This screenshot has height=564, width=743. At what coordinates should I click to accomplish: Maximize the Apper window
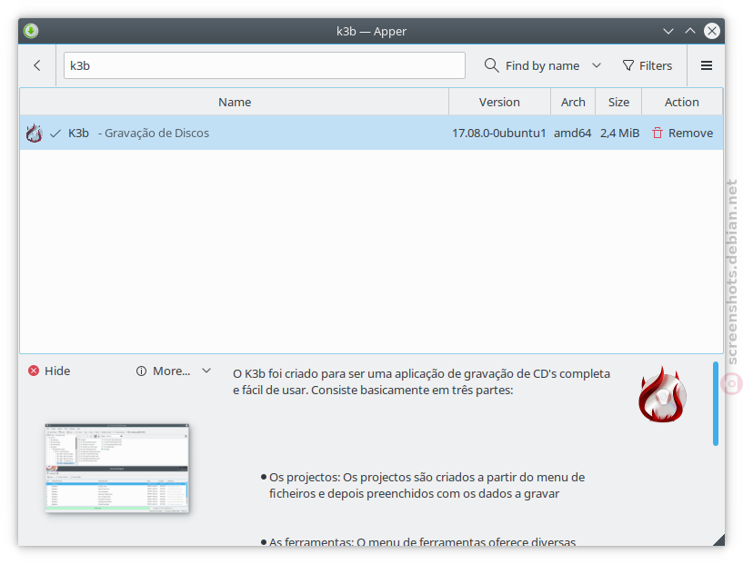(690, 31)
